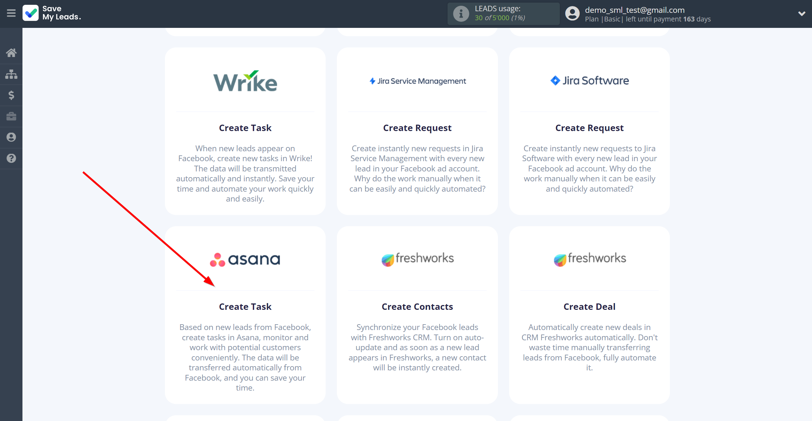This screenshot has width=812, height=421.
Task: Select the Freshworks logo above Create Deal
Action: [x=589, y=259]
